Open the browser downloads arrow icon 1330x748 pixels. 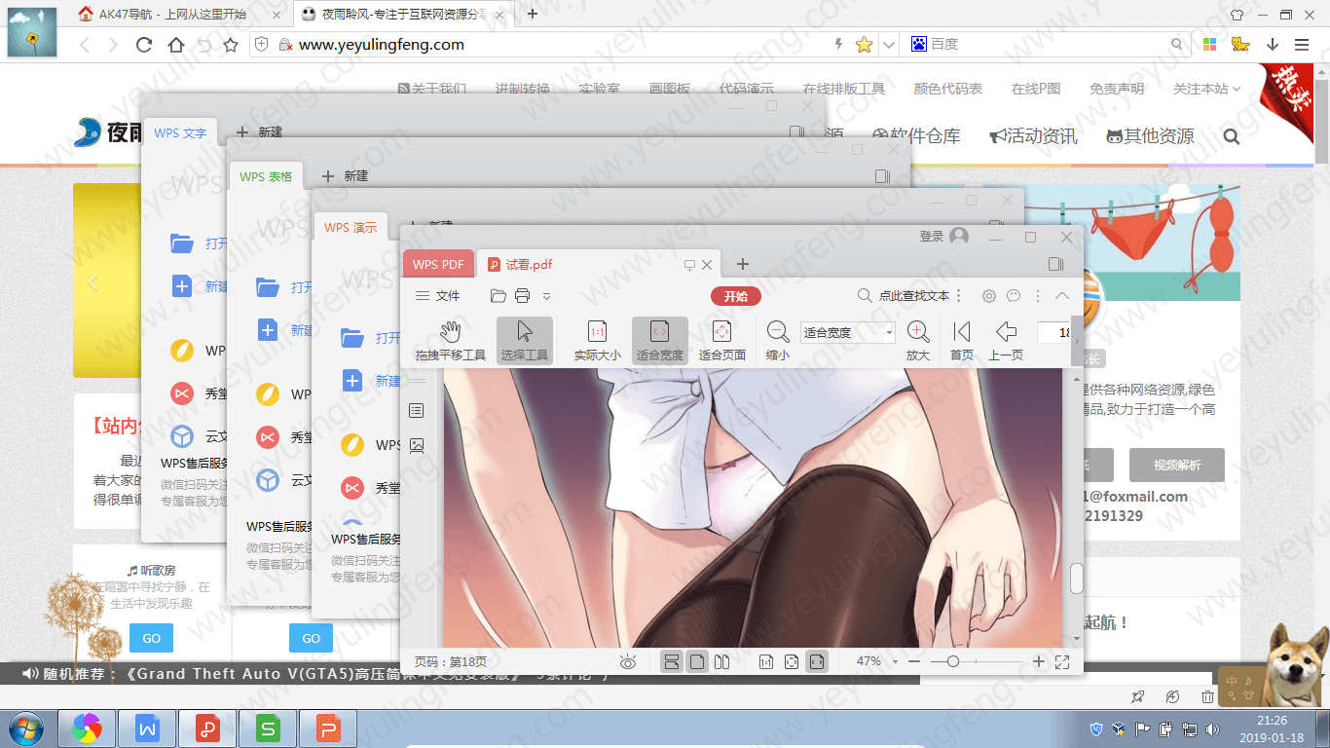coord(1272,45)
